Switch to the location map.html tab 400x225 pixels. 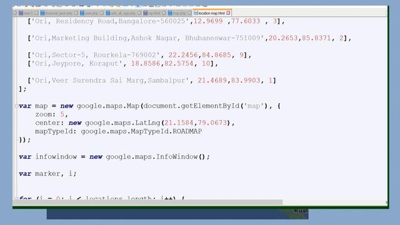(211, 13)
